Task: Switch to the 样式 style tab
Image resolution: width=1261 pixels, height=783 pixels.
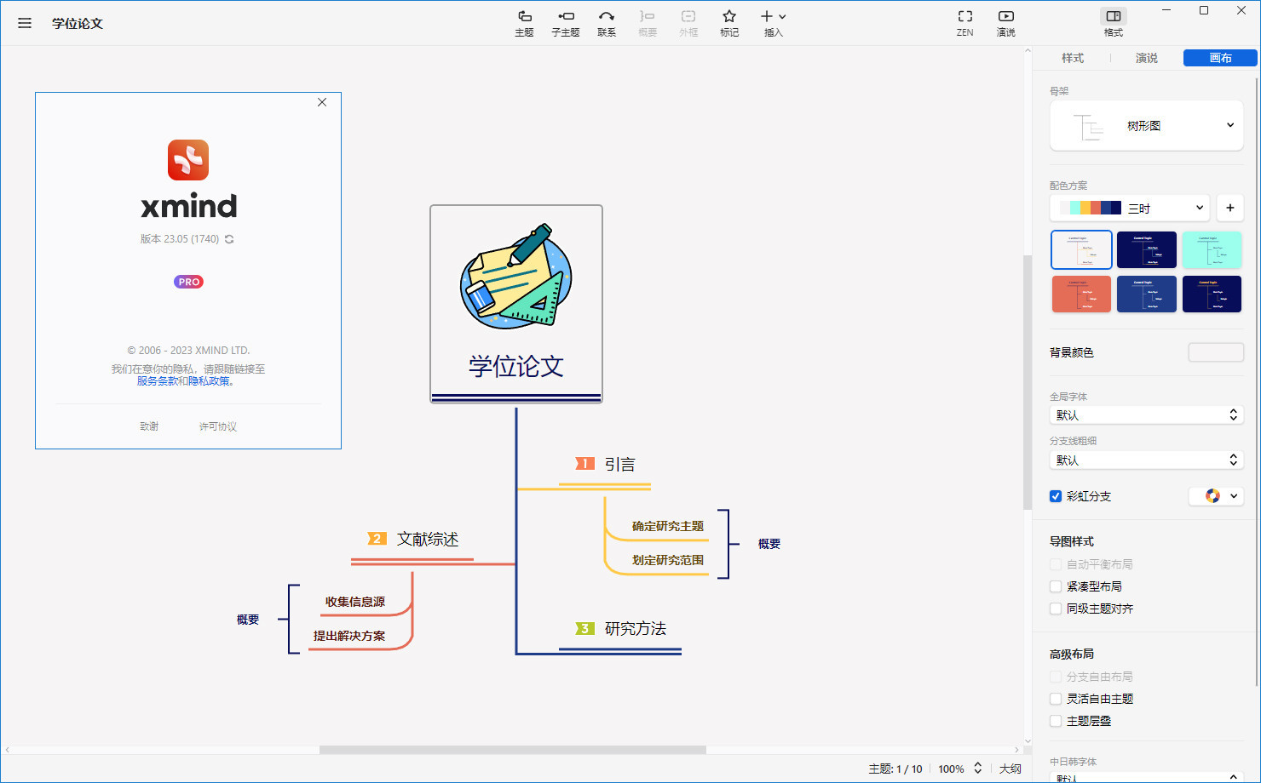Action: 1073,58
